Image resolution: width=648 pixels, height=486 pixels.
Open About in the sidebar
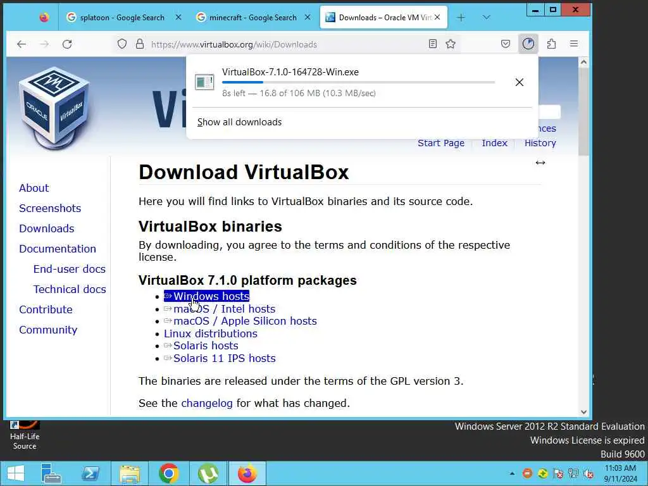coord(34,188)
